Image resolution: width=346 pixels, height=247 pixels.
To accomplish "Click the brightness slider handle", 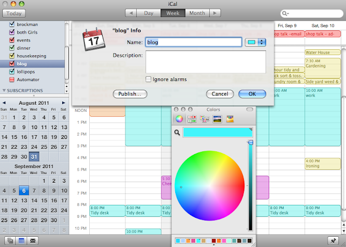I will [250, 143].
